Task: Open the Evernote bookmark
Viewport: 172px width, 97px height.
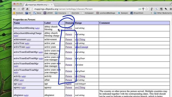Action: [x=74, y=13]
